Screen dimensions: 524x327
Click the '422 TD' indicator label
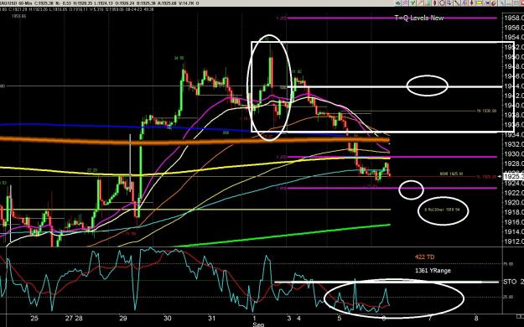pos(424,257)
